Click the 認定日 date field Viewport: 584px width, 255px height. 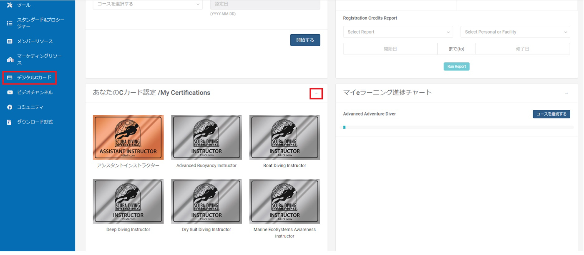point(265,4)
